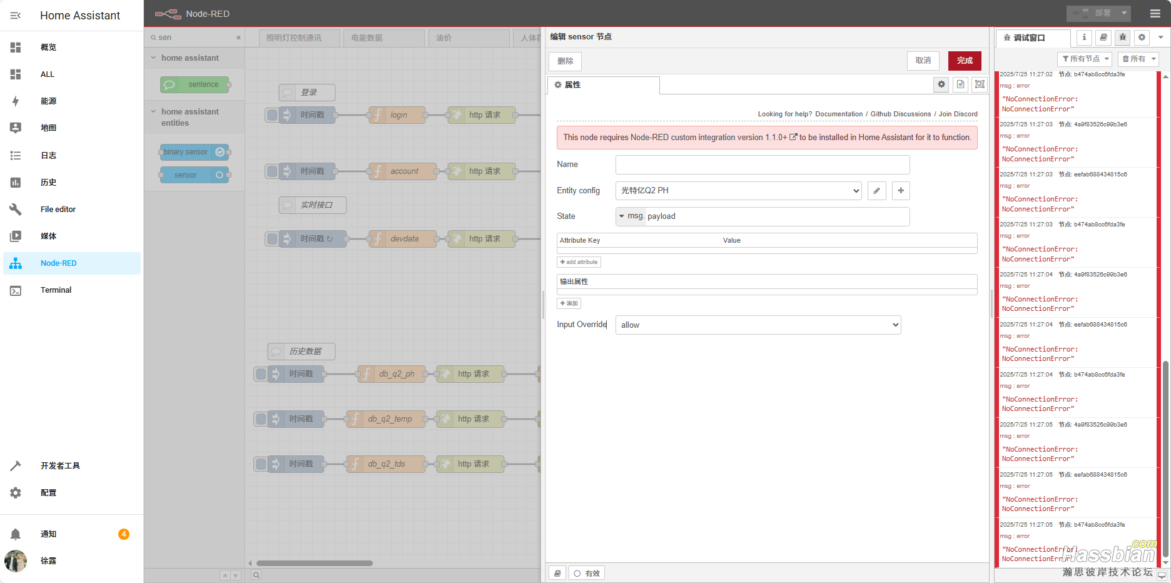Open the help book sidebar icon

pyautogui.click(x=1103, y=38)
